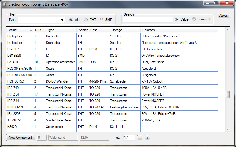Sort by the Storage column header

pyautogui.click(x=125, y=30)
